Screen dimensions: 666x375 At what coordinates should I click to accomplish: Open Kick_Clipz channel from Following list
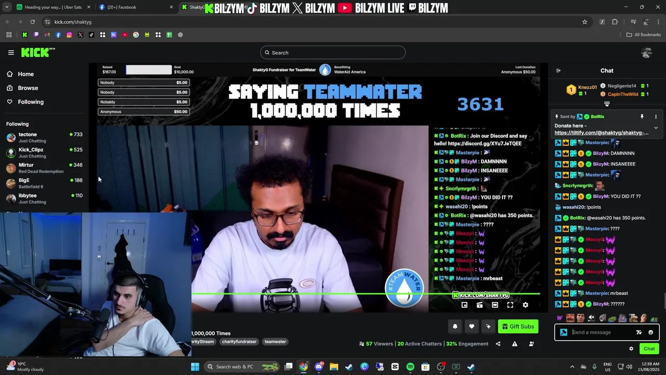(44, 153)
